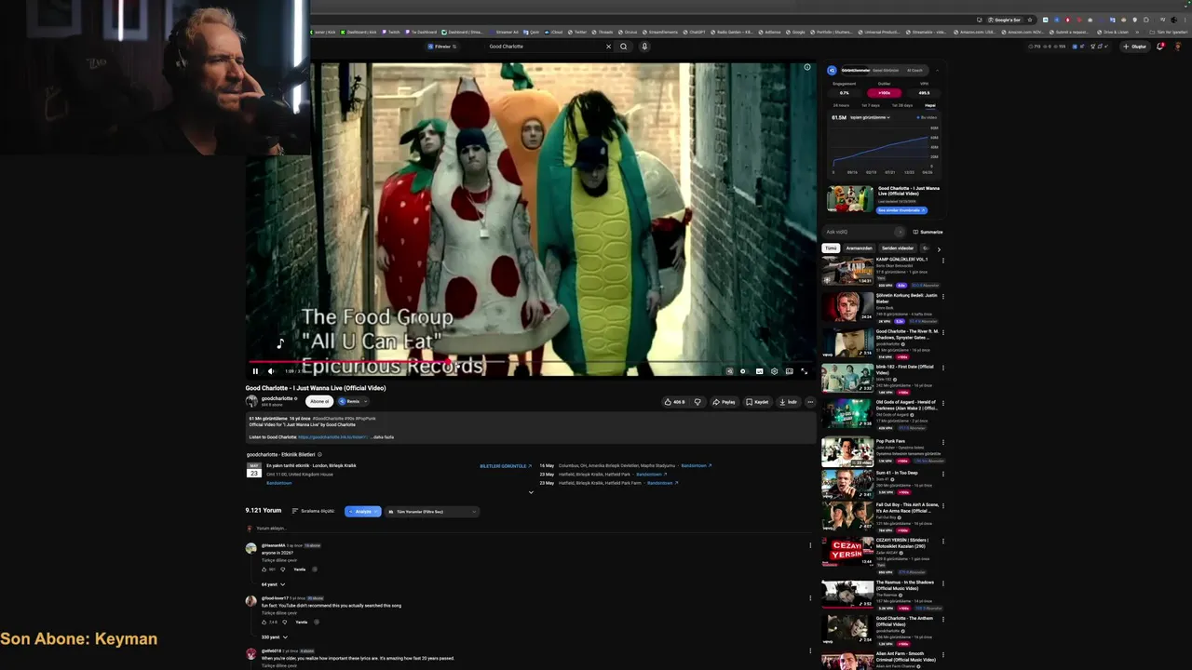This screenshot has width=1192, height=670.
Task: Expand 330 yanıt replies
Action: [x=274, y=636]
